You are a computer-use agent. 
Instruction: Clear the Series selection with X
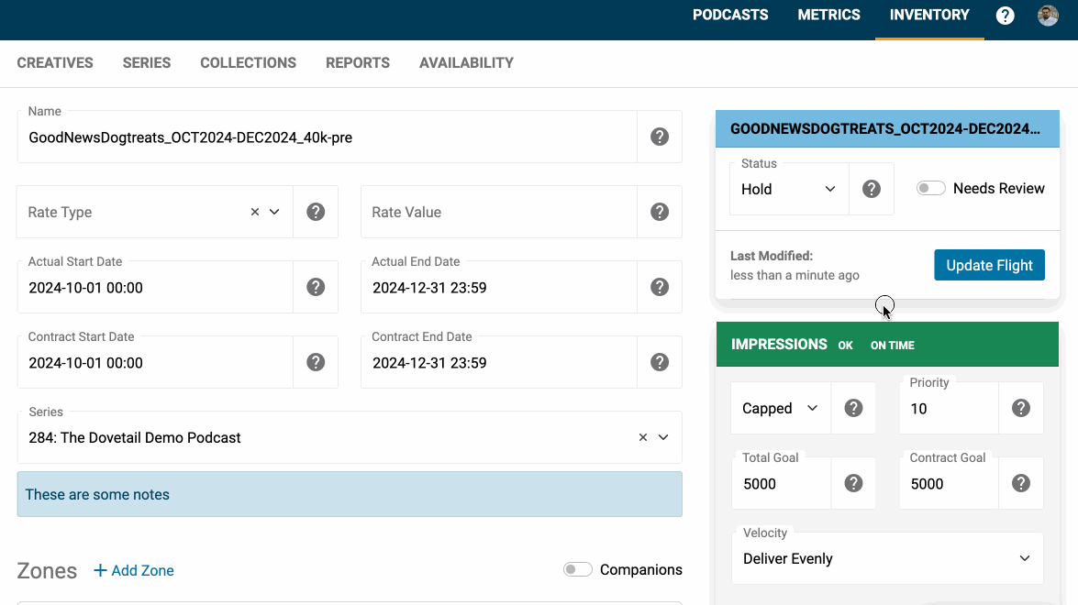[x=643, y=437]
